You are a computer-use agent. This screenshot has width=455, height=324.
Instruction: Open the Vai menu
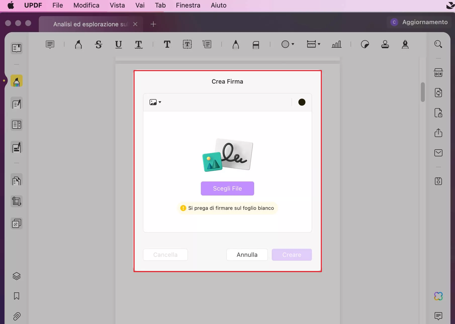[x=140, y=5]
